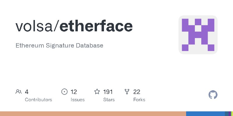Open the "etherface" repository name
This screenshot has width=233, height=116.
tap(96, 26)
